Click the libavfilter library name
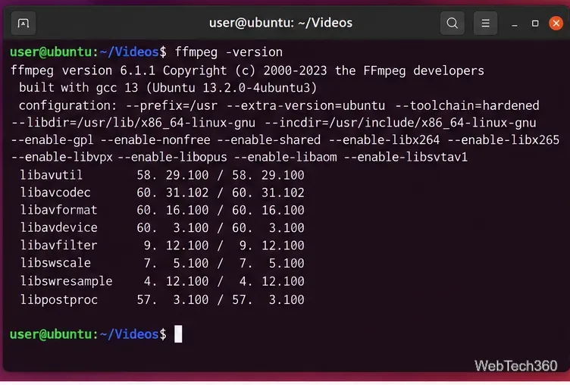 pyautogui.click(x=59, y=246)
